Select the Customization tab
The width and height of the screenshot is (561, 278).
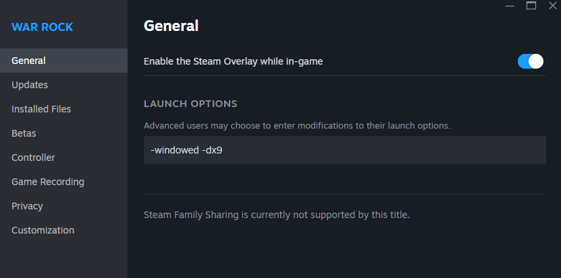click(43, 230)
